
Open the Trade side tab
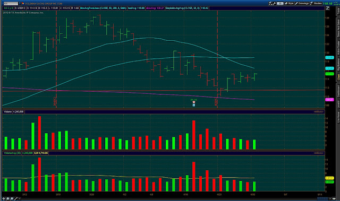tap(338, 11)
